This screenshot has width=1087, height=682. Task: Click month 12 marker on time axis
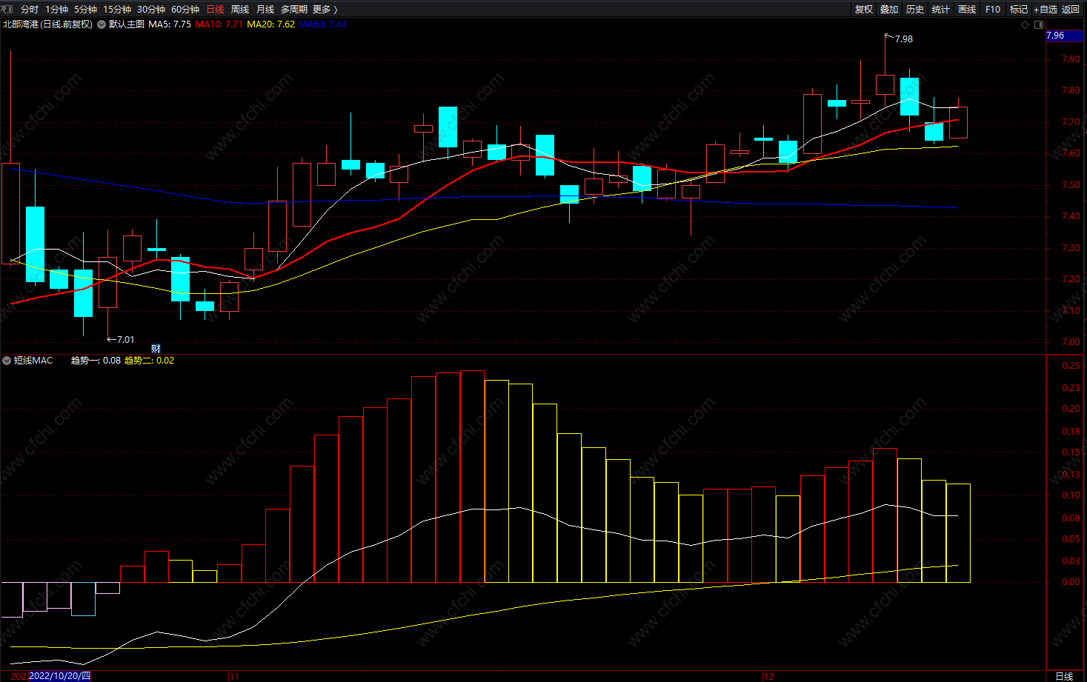(x=768, y=676)
